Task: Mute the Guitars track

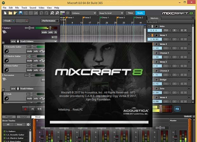Action: coord(44,32)
